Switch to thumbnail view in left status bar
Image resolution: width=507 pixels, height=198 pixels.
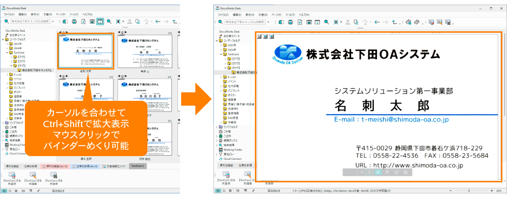(4, 191)
